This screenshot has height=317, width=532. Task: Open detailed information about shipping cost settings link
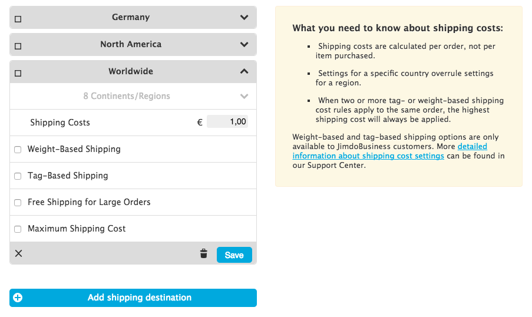[390, 151]
